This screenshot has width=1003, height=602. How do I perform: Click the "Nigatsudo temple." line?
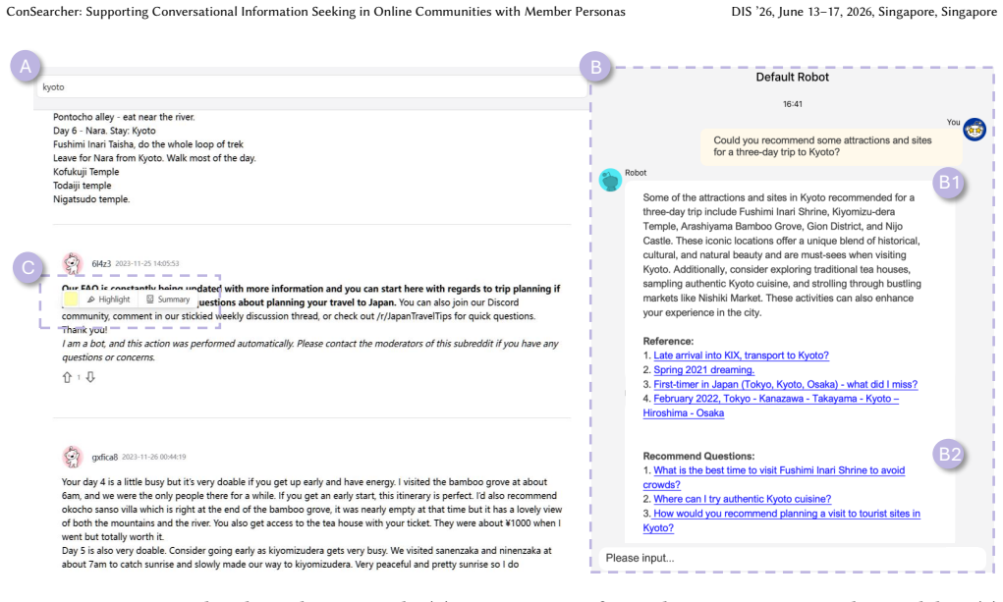(x=91, y=199)
